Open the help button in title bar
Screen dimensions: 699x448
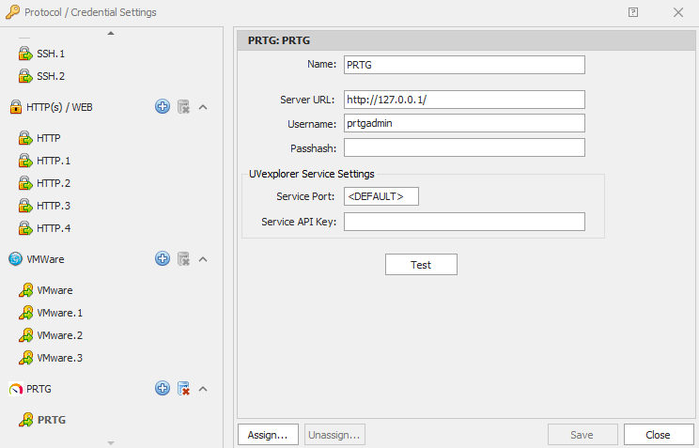(633, 12)
